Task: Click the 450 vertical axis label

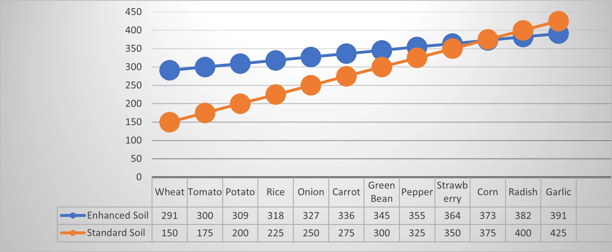Action: 134,12
